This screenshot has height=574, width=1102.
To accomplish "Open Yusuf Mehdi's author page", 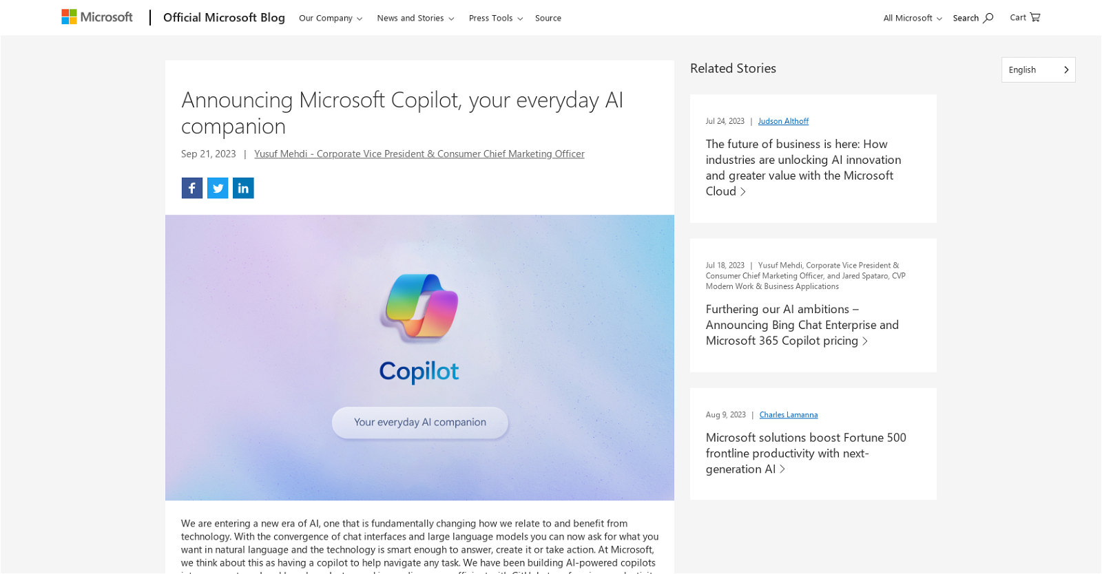I will pyautogui.click(x=419, y=153).
